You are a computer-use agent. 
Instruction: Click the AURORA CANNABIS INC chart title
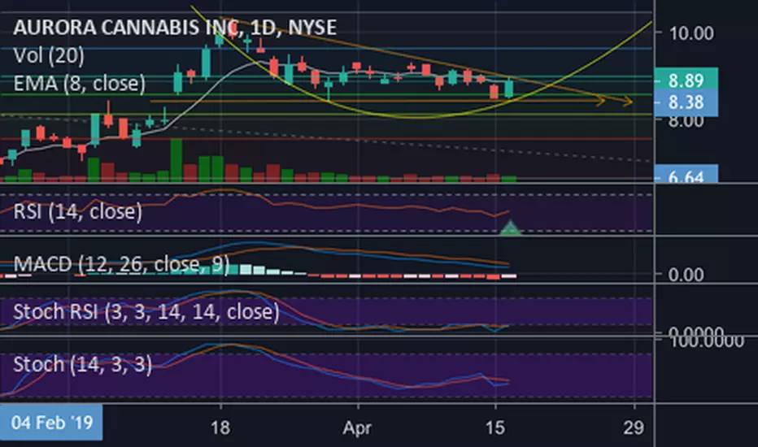(x=175, y=27)
